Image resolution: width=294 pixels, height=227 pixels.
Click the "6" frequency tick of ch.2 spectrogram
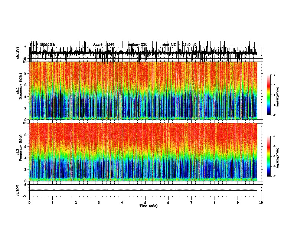(x=26, y=146)
